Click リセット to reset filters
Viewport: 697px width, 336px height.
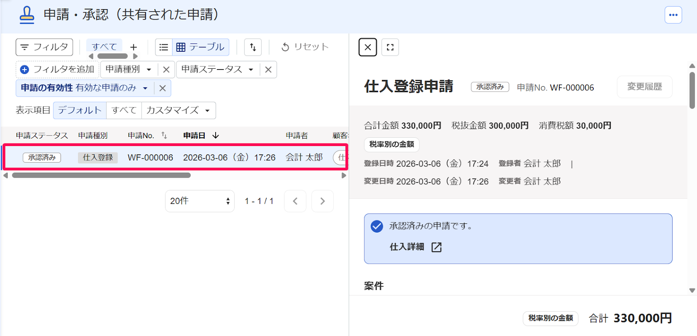click(x=305, y=47)
